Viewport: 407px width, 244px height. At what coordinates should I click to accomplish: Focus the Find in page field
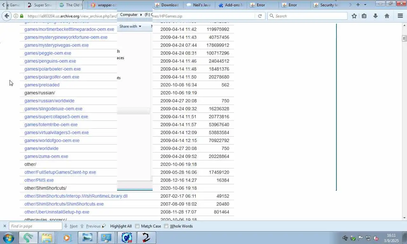pos(35,226)
